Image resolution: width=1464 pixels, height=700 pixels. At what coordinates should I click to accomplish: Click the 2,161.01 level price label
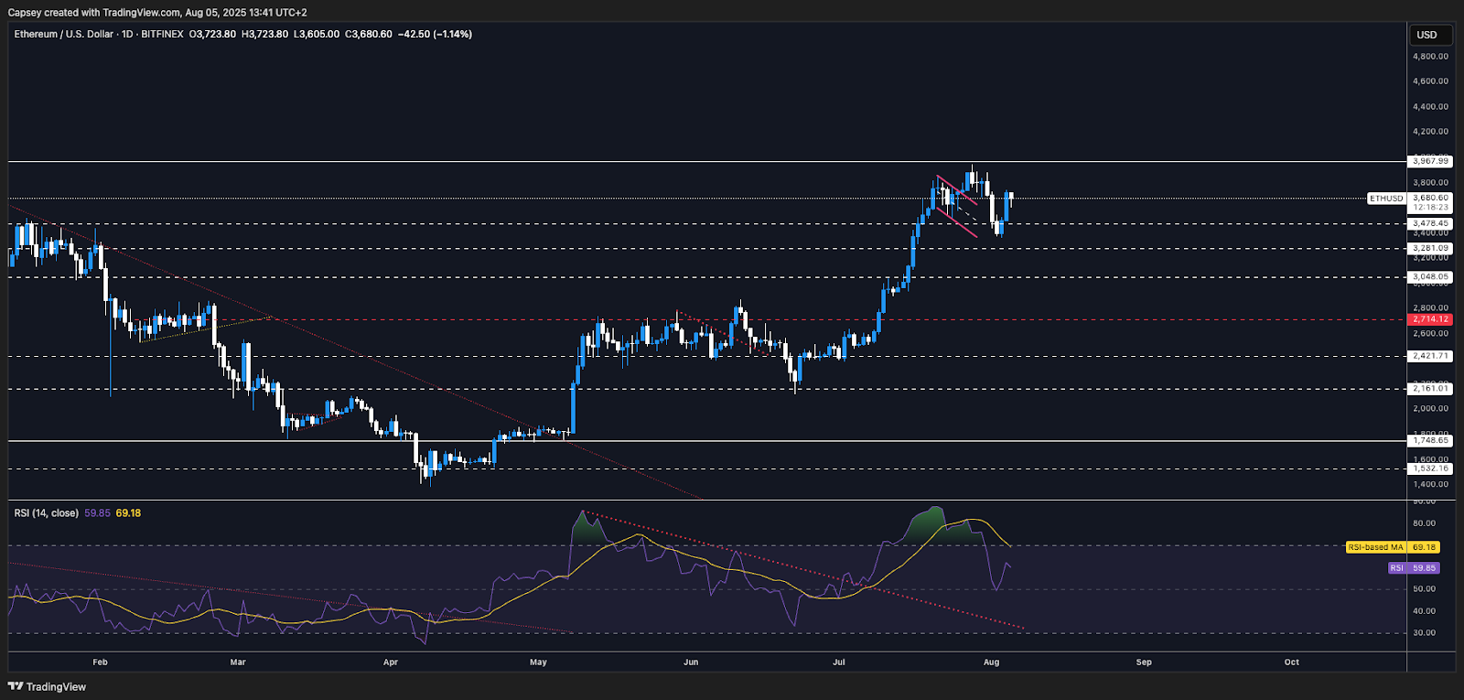1429,389
